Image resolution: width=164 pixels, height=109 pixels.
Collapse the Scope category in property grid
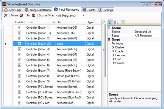click(x=109, y=28)
